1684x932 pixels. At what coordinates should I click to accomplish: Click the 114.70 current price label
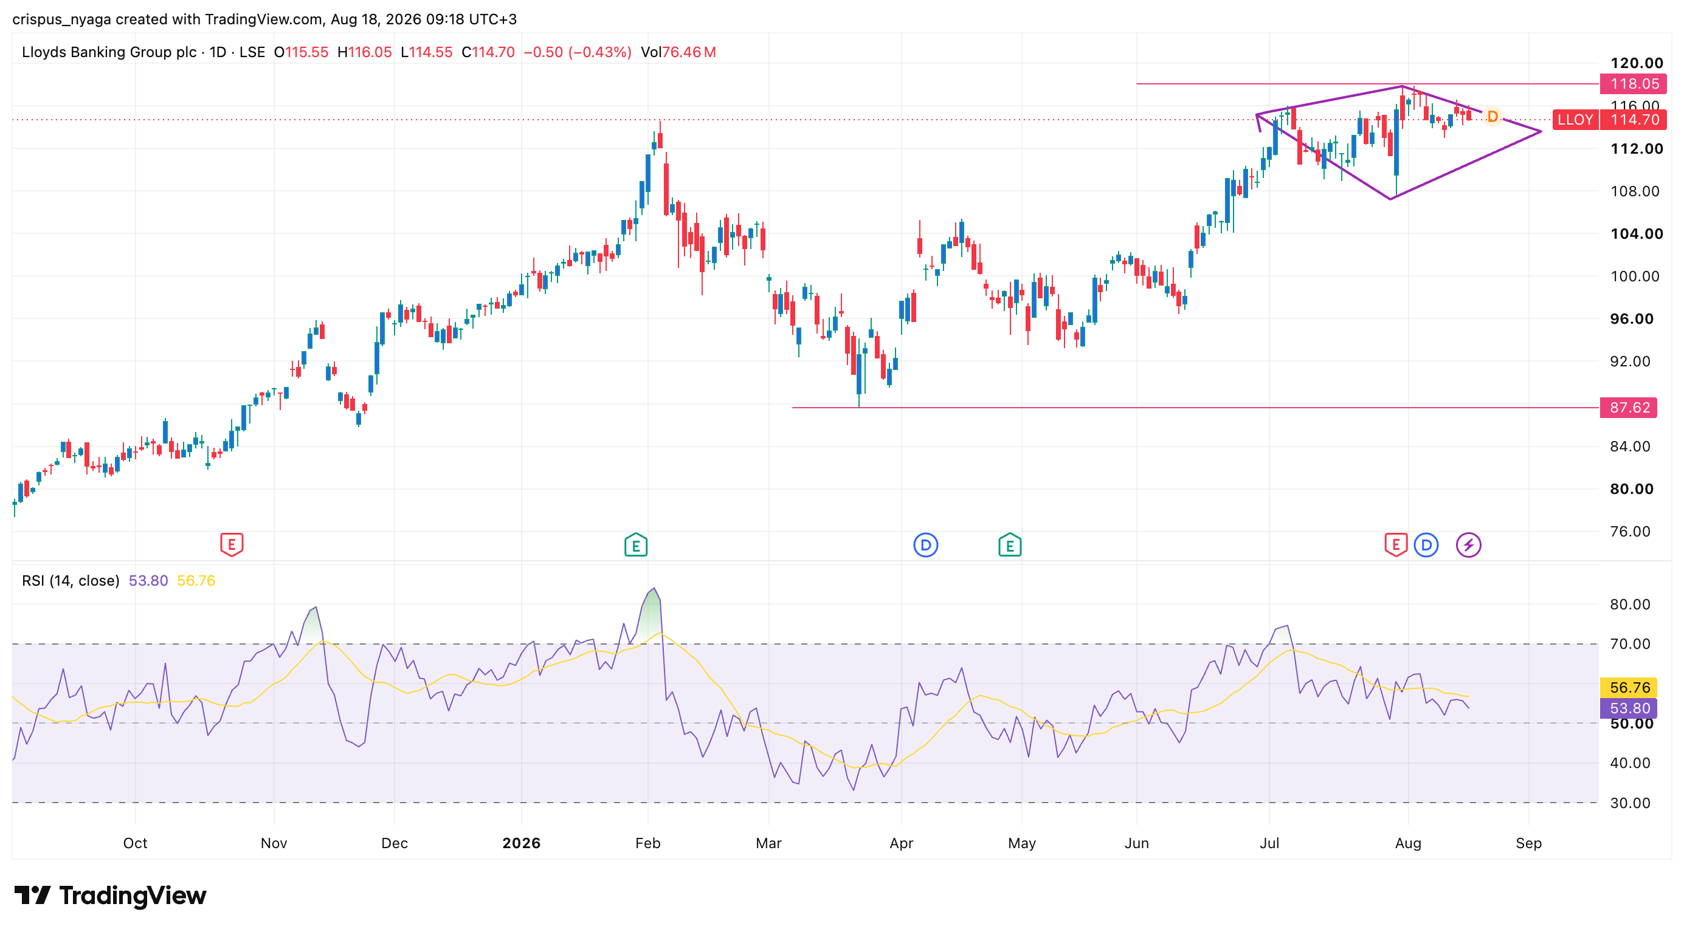[x=1634, y=120]
